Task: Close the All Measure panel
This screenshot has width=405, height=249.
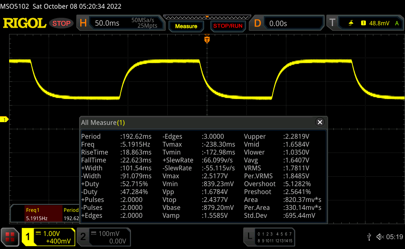Action: click(x=320, y=122)
